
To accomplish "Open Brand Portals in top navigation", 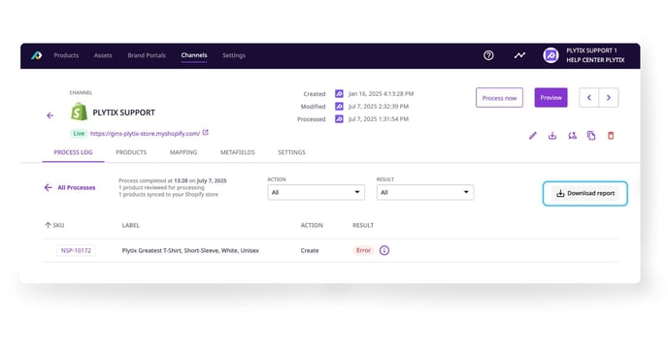I will click(x=147, y=55).
